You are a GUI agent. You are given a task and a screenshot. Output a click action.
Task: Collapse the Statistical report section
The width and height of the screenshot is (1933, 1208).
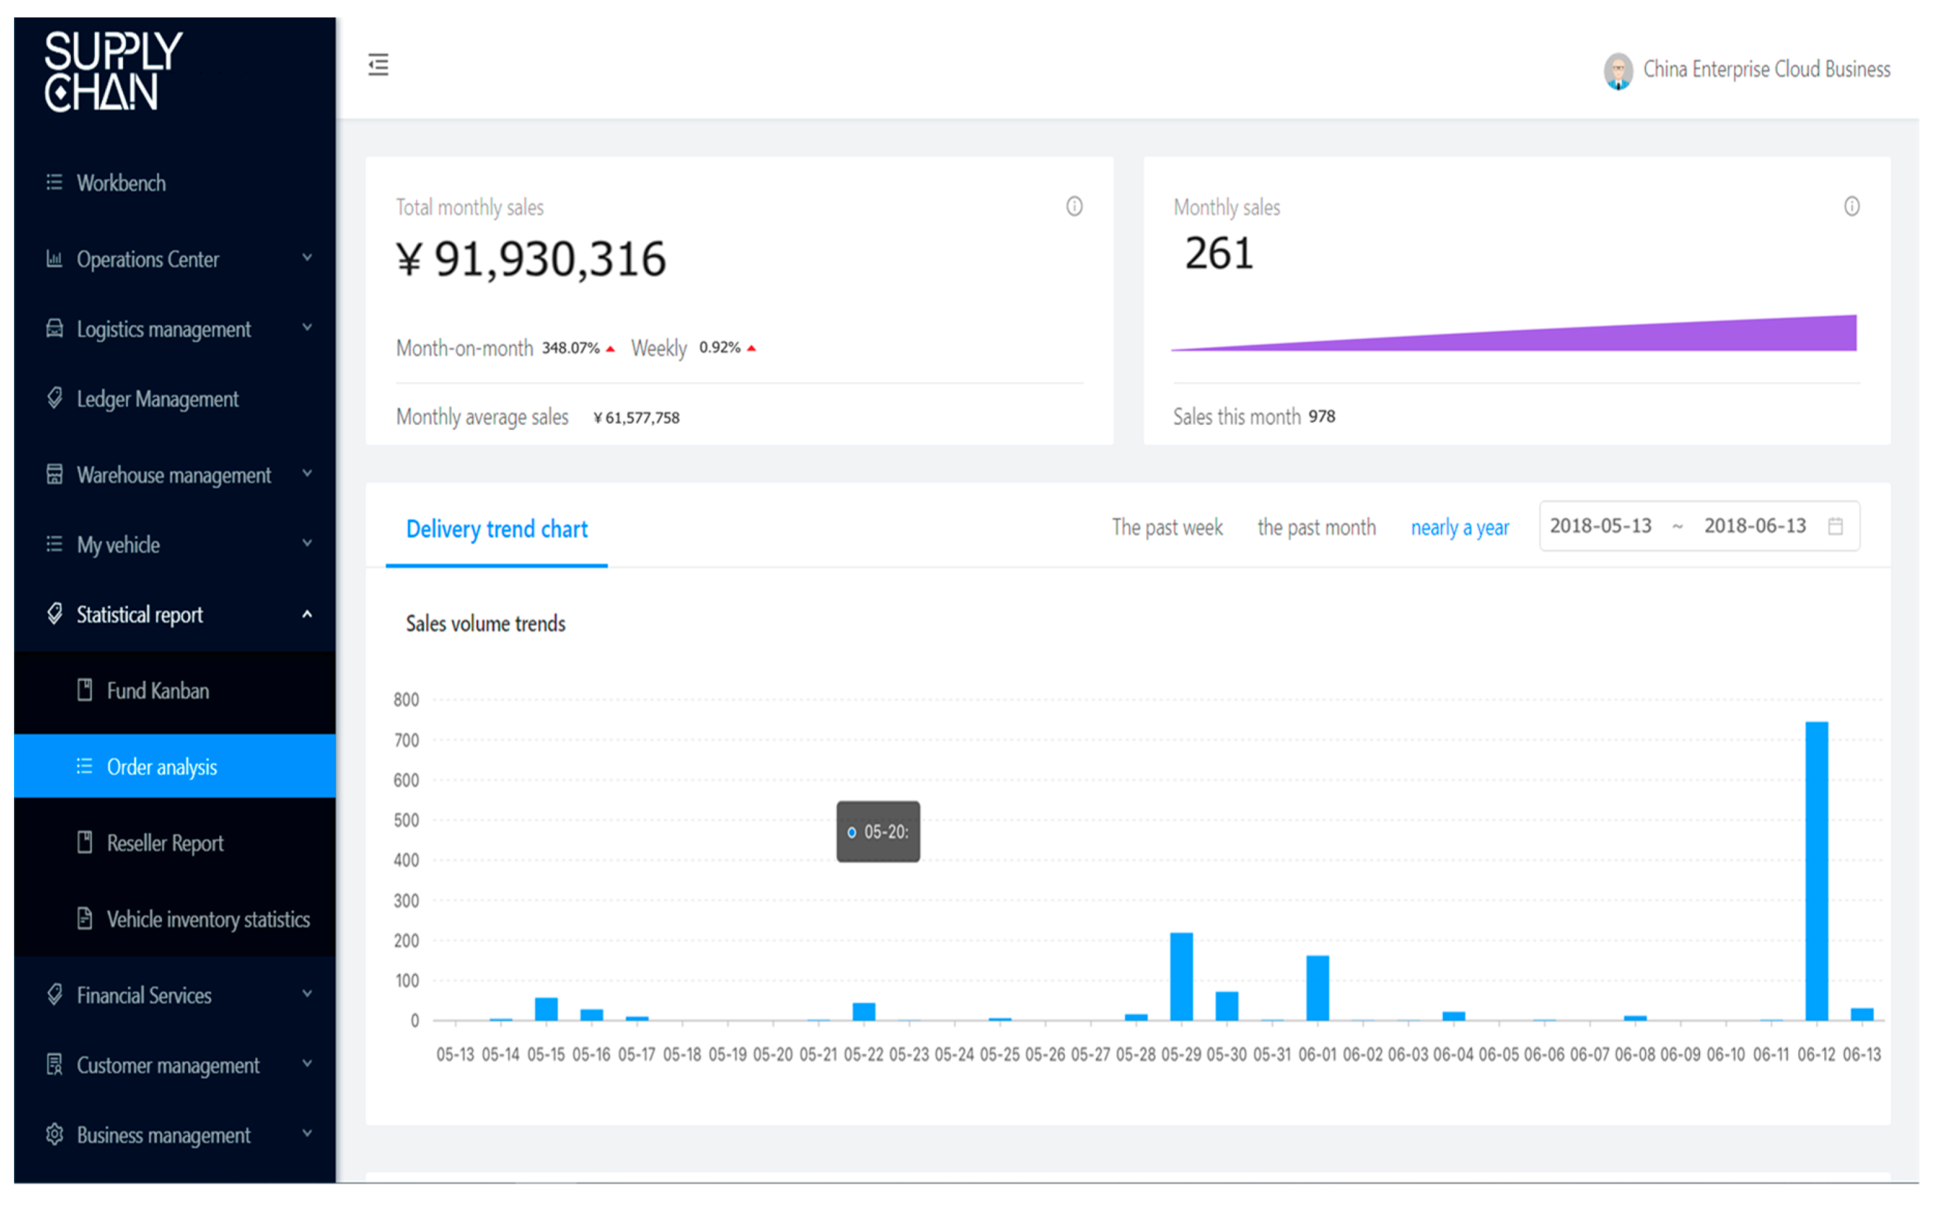pyautogui.click(x=306, y=614)
